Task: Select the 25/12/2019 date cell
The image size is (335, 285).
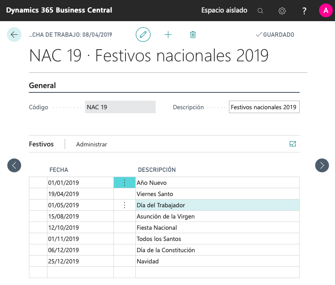Action: (80, 261)
